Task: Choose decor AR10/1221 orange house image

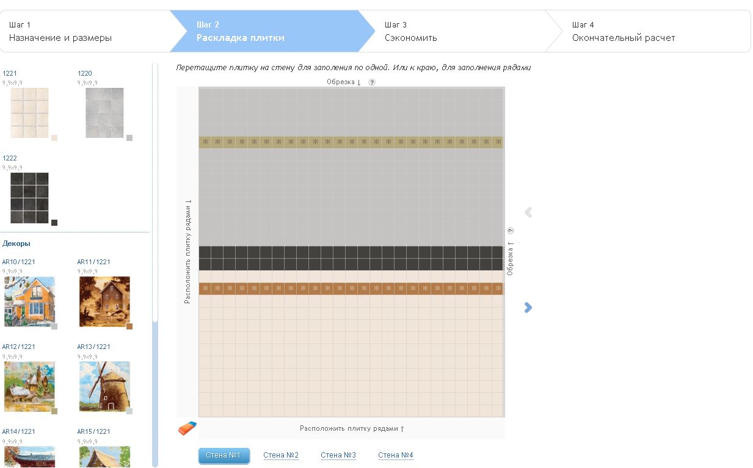Action: point(29,301)
